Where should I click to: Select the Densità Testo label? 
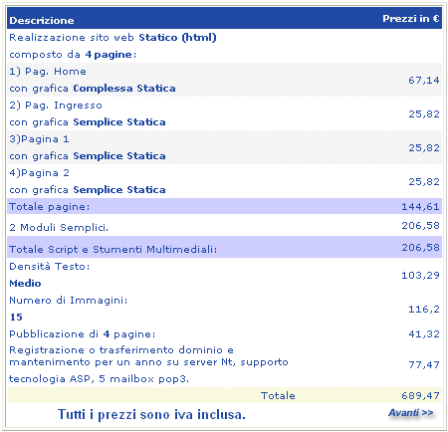point(50,267)
